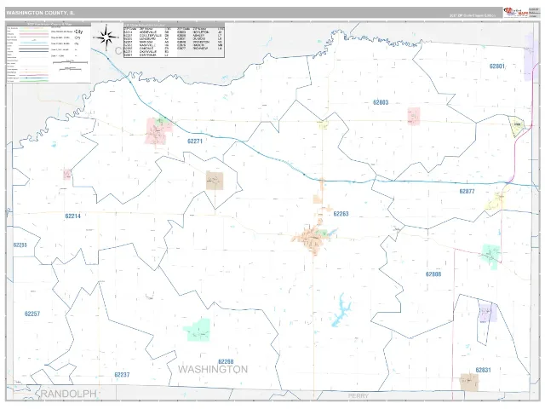The height and width of the screenshot is (409, 545).
Task: Click the small yellow town west of 62803
Action: (x=323, y=124)
